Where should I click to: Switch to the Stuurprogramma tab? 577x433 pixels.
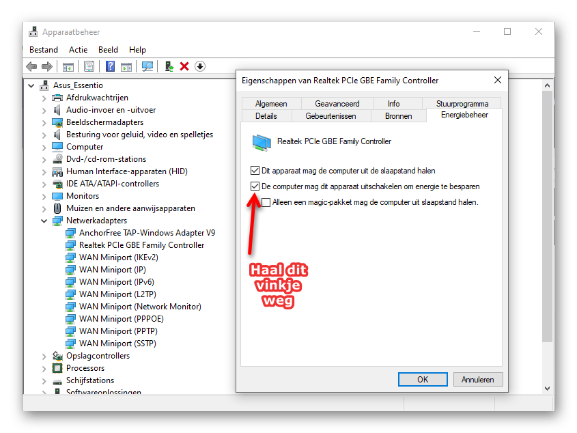(x=462, y=103)
